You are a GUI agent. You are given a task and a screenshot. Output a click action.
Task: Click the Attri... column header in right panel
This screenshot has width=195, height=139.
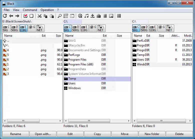[x=176, y=36]
